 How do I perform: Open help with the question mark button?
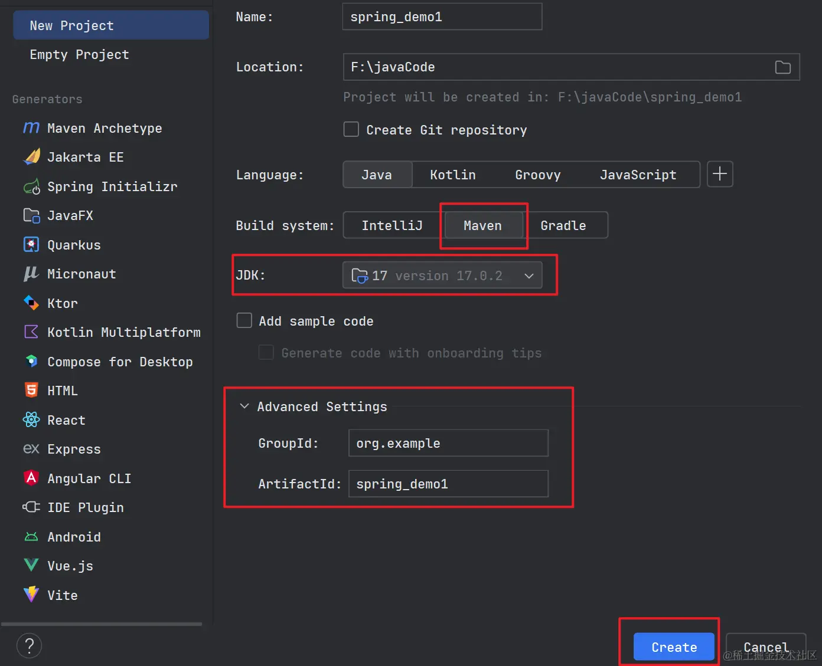pyautogui.click(x=29, y=645)
